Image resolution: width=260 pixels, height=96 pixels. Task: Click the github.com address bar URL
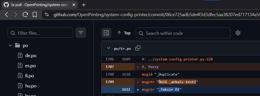pyautogui.click(x=157, y=15)
